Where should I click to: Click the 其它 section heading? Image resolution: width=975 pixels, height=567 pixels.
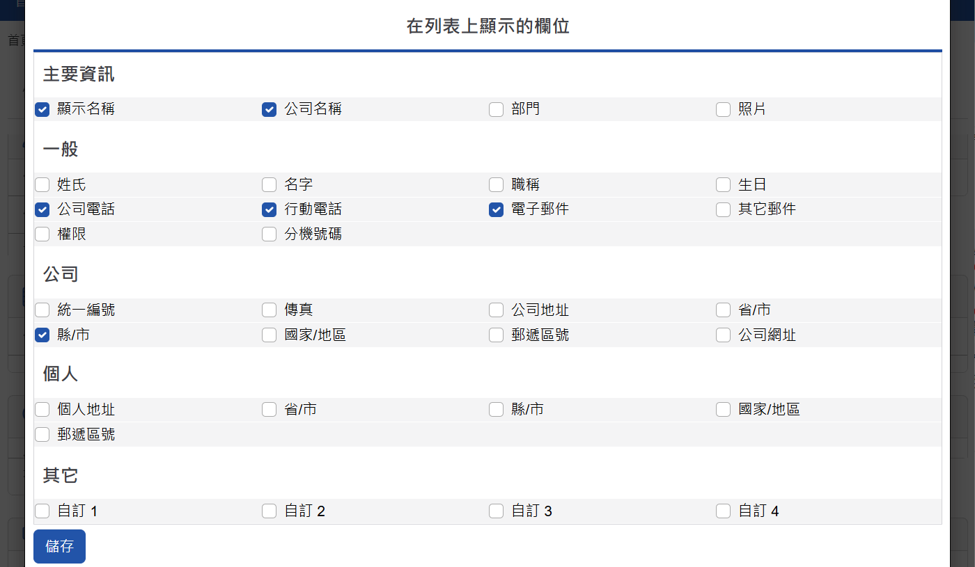[61, 476]
